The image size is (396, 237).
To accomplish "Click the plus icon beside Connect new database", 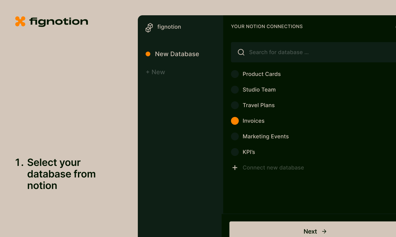I will (x=235, y=168).
